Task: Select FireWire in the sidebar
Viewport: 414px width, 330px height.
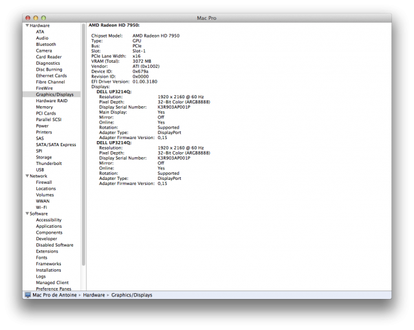Action: click(x=45, y=88)
